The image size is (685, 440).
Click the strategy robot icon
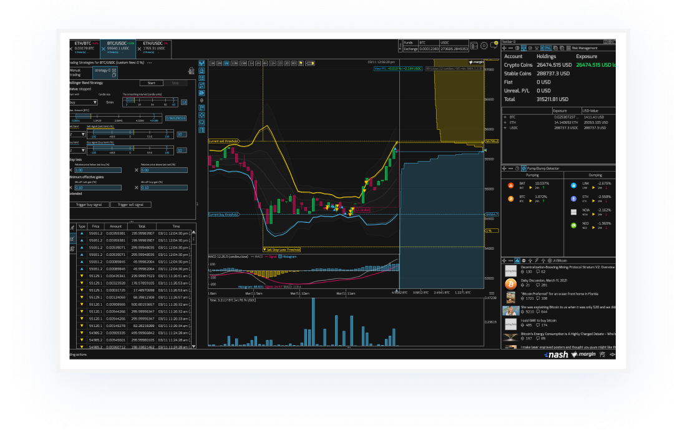point(192,71)
